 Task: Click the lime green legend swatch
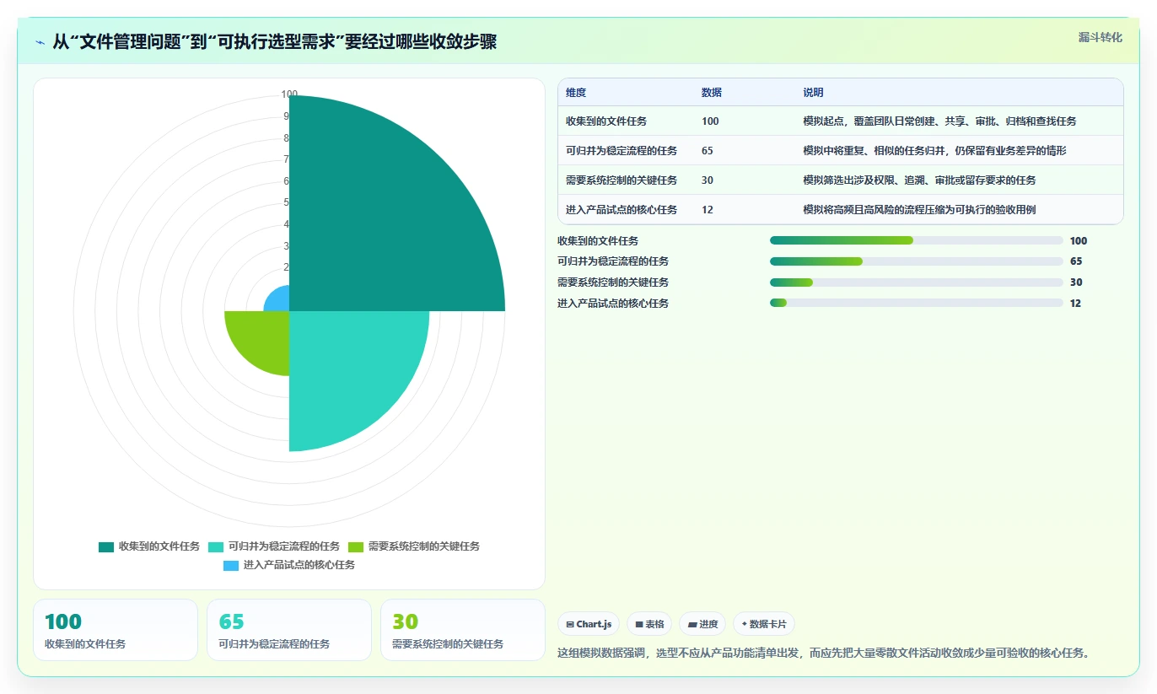356,546
